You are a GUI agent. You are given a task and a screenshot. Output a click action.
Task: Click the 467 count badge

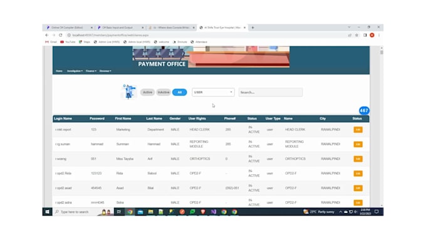pyautogui.click(x=364, y=111)
